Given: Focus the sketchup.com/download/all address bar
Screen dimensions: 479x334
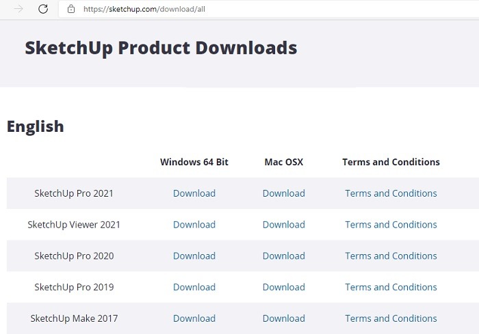Looking at the screenshot, I should (269, 9).
